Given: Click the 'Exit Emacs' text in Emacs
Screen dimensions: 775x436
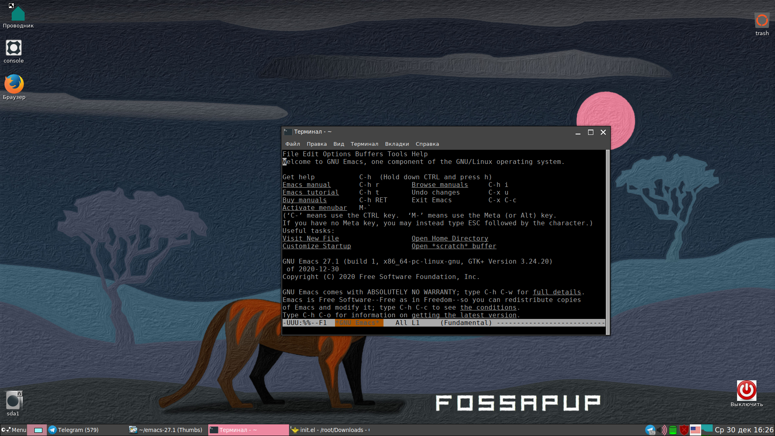Looking at the screenshot, I should pyautogui.click(x=431, y=200).
